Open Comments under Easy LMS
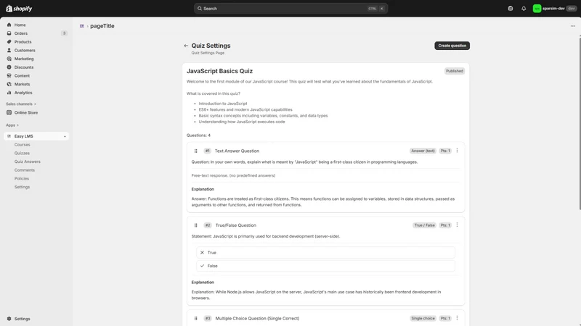This screenshot has width=581, height=326. tap(25, 170)
